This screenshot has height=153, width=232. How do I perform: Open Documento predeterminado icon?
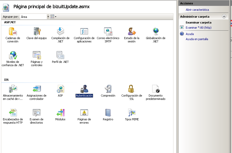tap(156, 89)
